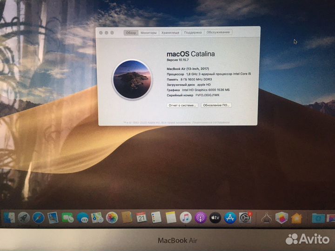Image resolution: width=335 pixels, height=251 pixels.
Task: Open Podcasts from the dock
Action: (201, 218)
